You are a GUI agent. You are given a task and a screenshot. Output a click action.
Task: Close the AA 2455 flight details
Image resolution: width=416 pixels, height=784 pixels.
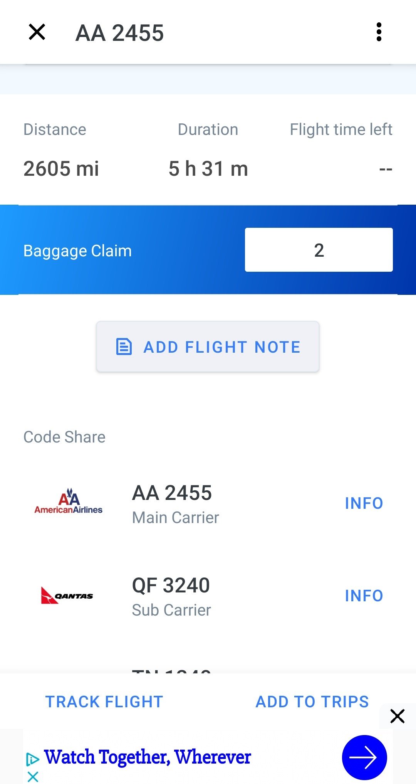pyautogui.click(x=37, y=32)
